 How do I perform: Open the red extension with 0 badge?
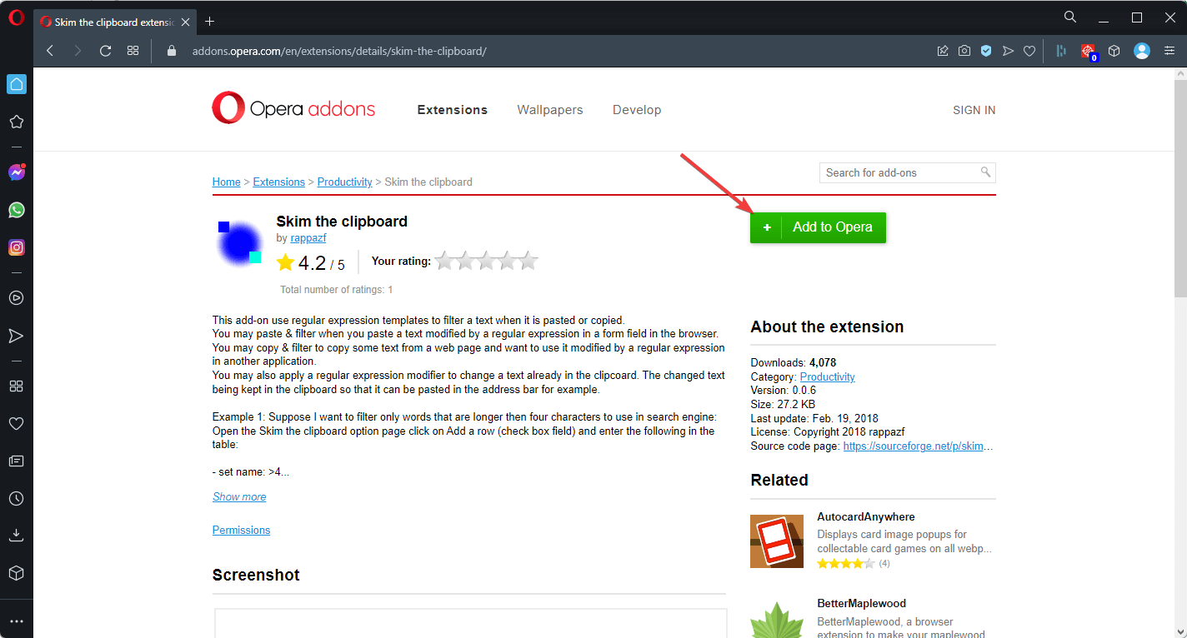[1088, 52]
